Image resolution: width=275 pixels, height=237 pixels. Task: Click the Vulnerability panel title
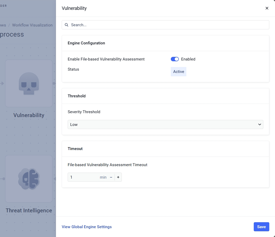tap(74, 8)
